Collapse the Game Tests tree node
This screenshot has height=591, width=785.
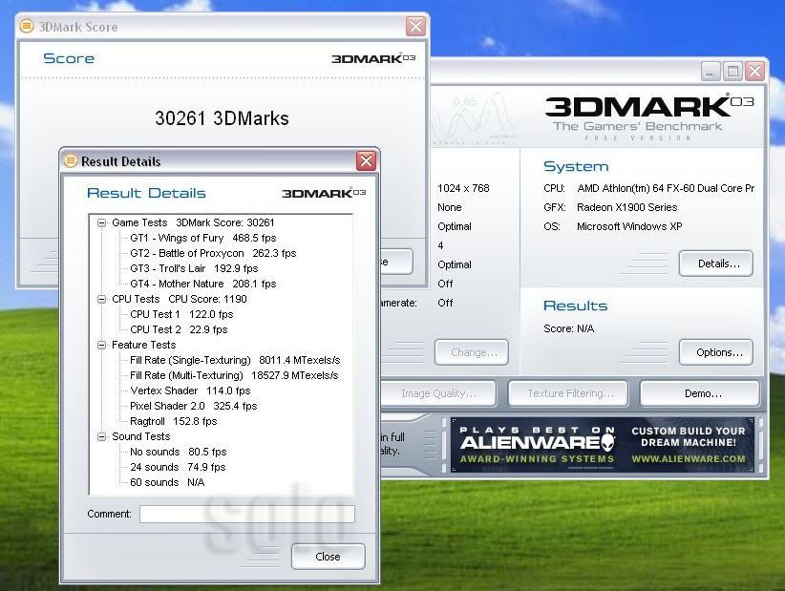[x=101, y=223]
